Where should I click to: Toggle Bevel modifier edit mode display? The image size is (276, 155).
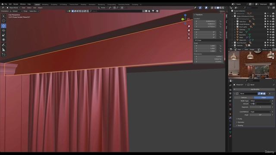tap(259, 94)
